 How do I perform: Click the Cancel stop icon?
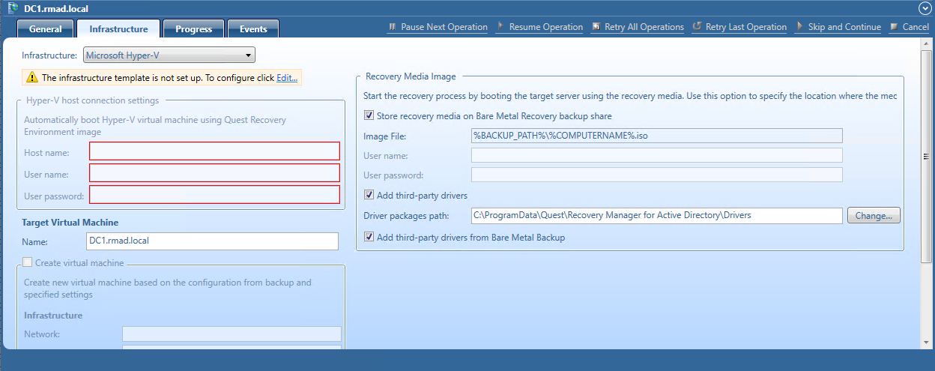pos(894,27)
